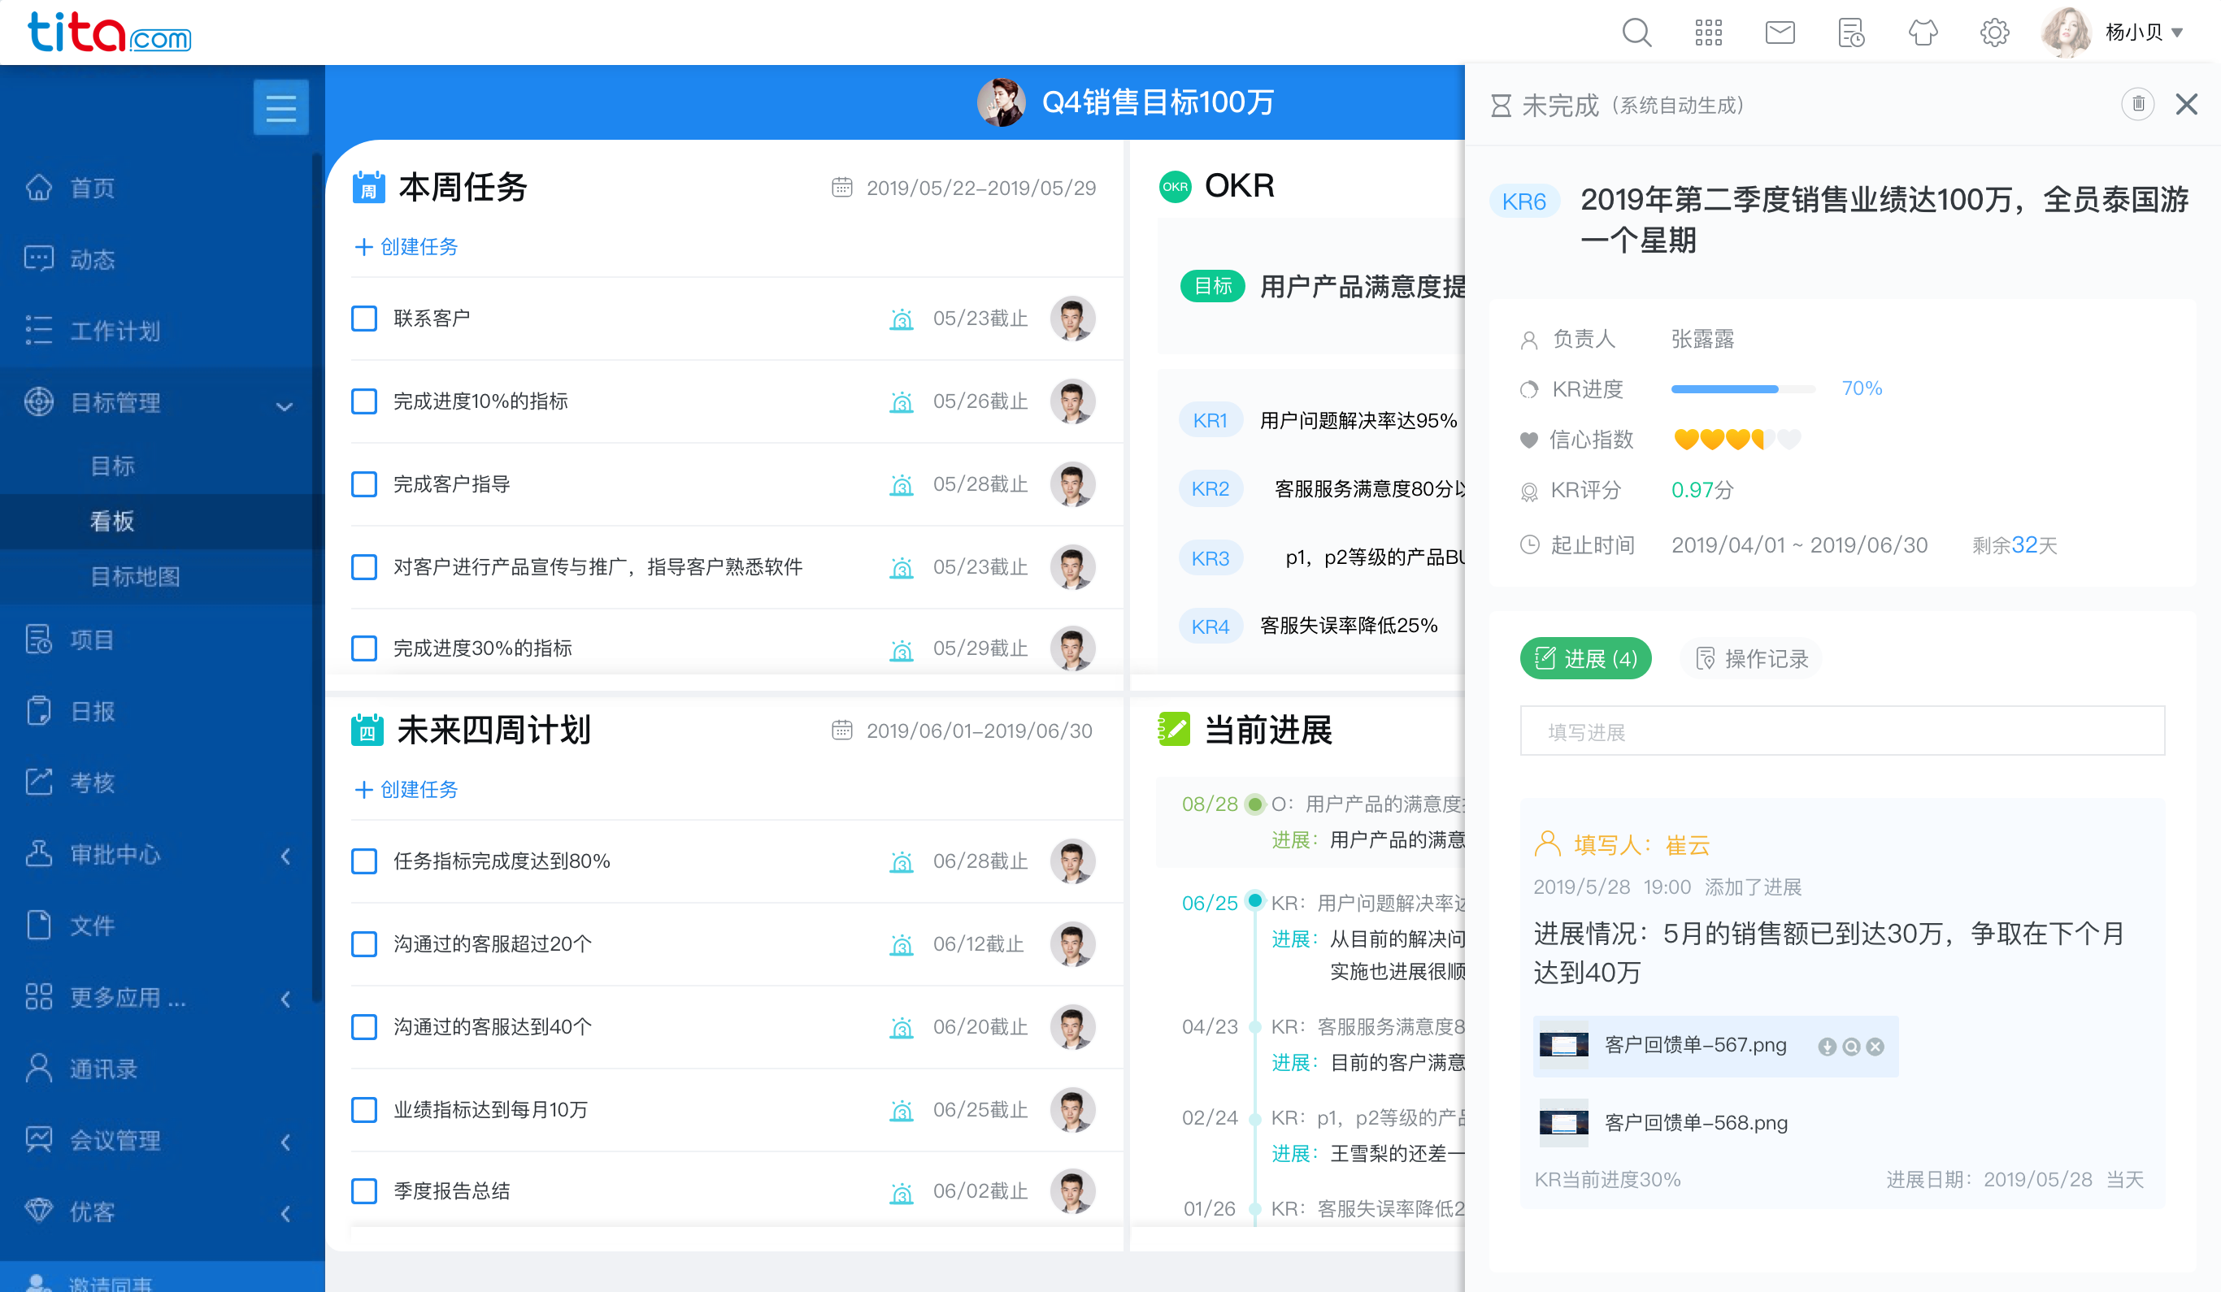Image resolution: width=2221 pixels, height=1292 pixels.
Task: Click the calendar icon beside 2019/06/01 date range
Action: (841, 731)
